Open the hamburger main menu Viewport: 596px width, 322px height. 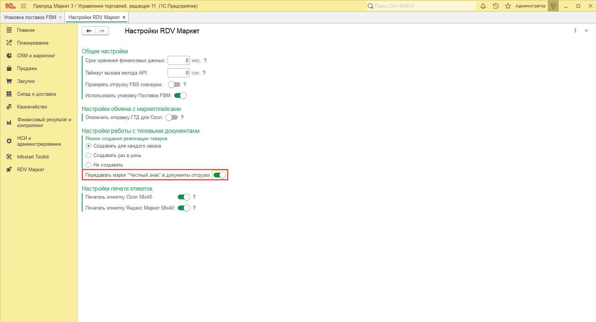click(23, 6)
